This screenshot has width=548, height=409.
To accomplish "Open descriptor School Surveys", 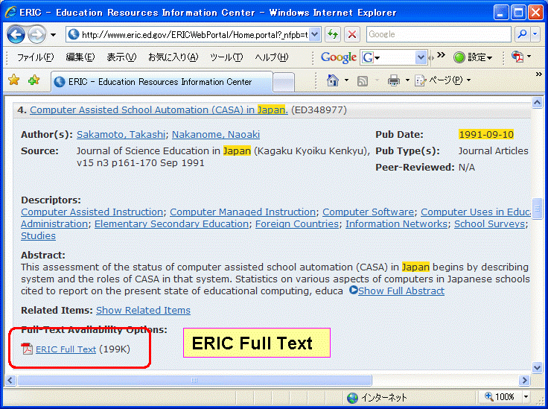I will pyautogui.click(x=489, y=223).
